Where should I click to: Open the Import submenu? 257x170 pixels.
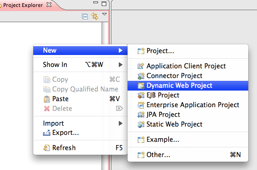click(x=80, y=123)
